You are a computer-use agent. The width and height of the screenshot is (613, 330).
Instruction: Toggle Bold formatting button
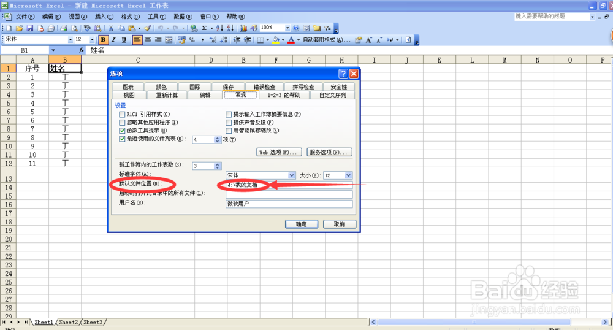103,39
